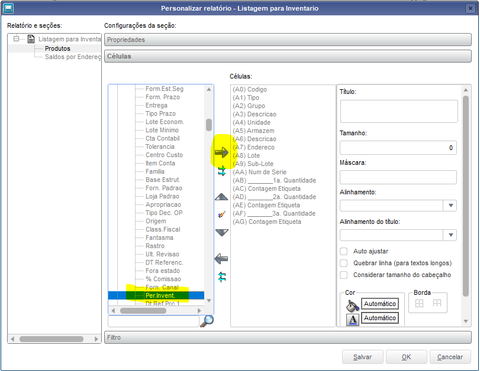This screenshot has width=480, height=371.
Task: Select (AC) Contagem Etiqueta cell
Action: pyautogui.click(x=266, y=188)
